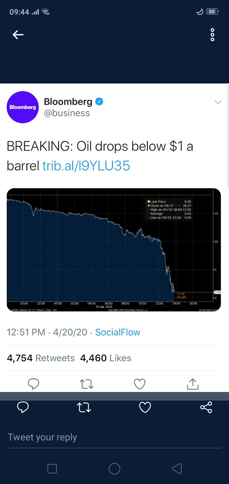Tap the Bloomberg profile avatar
229x484 pixels.
click(x=23, y=107)
